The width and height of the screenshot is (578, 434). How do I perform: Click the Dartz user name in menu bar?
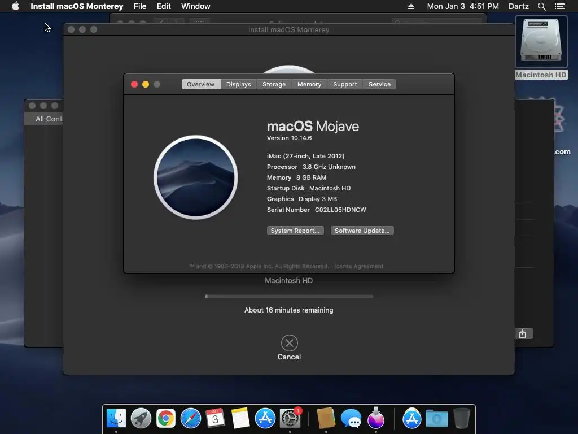[519, 6]
